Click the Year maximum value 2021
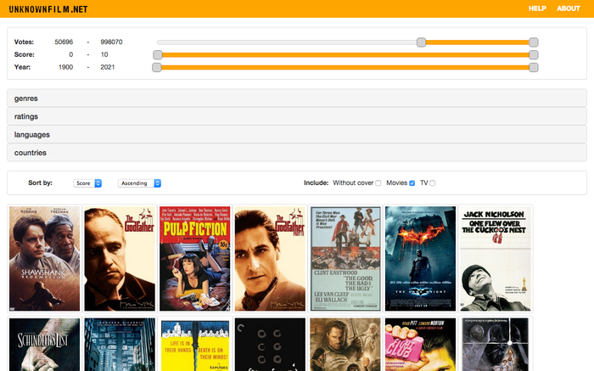Image resolution: width=594 pixels, height=371 pixels. pyautogui.click(x=108, y=67)
